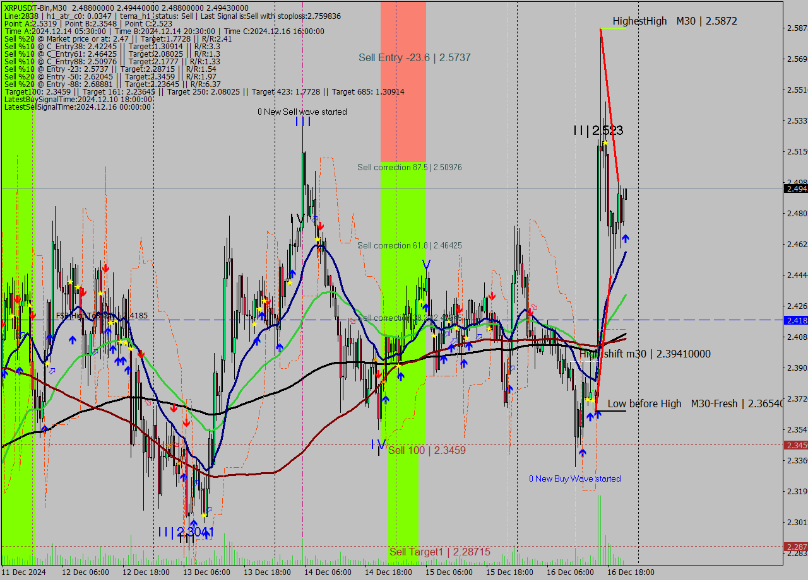Click the 2.462 price scale value
808x580 pixels.
click(x=797, y=244)
